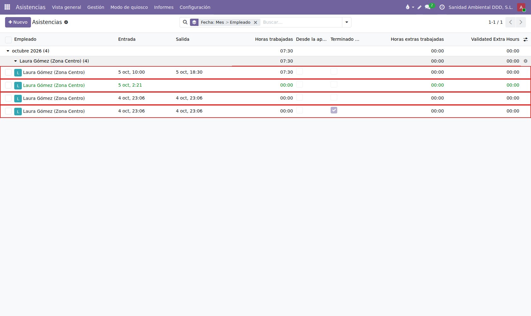This screenshot has width=531, height=316.
Task: Click the group-by layers icon in search
Action: 194,22
